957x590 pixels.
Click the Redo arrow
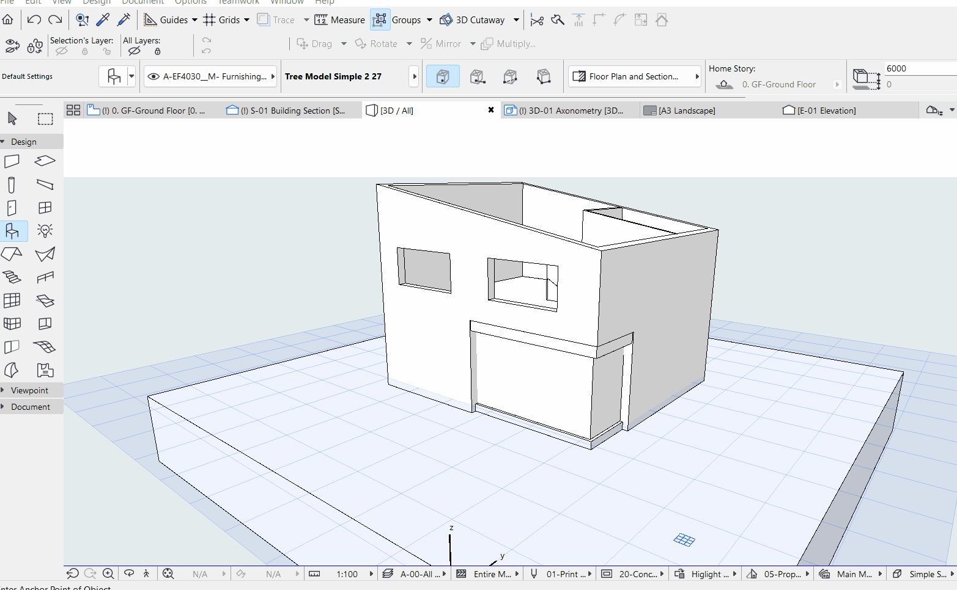55,20
